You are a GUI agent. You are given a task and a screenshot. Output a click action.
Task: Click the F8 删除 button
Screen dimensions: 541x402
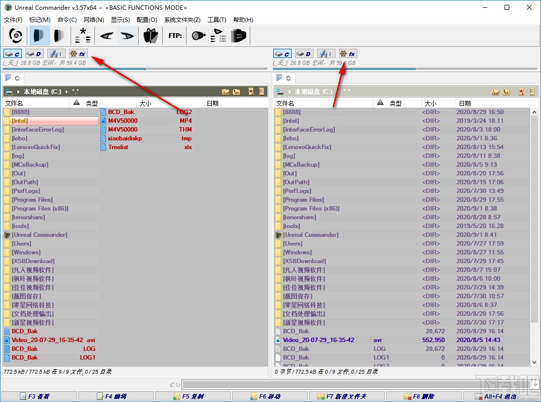click(424, 396)
